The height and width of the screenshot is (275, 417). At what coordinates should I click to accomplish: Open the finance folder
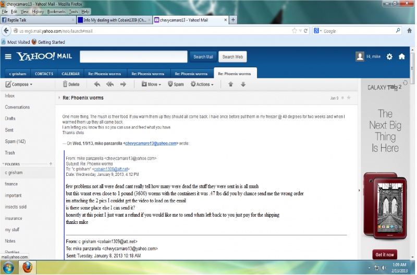click(11, 184)
